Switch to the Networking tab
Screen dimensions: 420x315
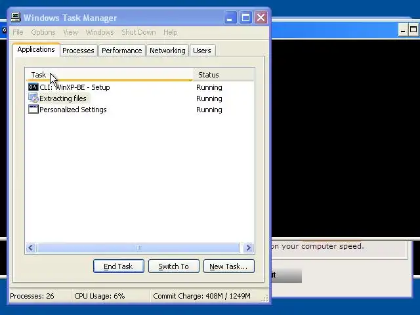pyautogui.click(x=167, y=51)
